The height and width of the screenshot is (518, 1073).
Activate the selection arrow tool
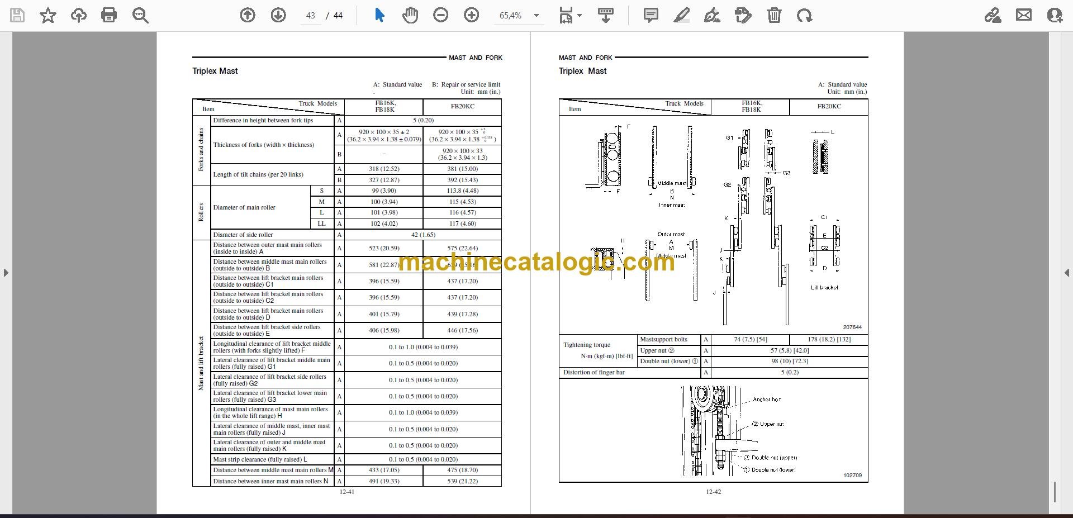[x=379, y=16]
